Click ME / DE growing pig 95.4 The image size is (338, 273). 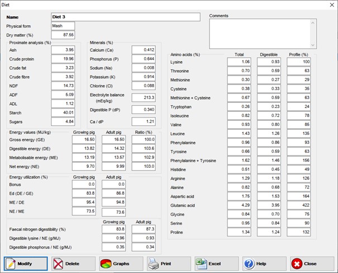tap(84, 202)
